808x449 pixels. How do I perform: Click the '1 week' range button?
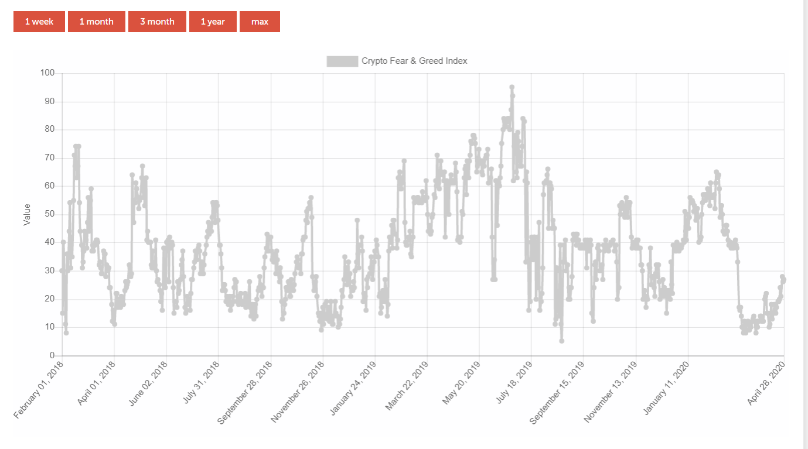pyautogui.click(x=39, y=22)
